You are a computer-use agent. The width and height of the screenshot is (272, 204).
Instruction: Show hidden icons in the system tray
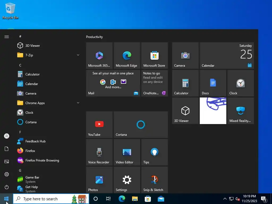(x=225, y=199)
